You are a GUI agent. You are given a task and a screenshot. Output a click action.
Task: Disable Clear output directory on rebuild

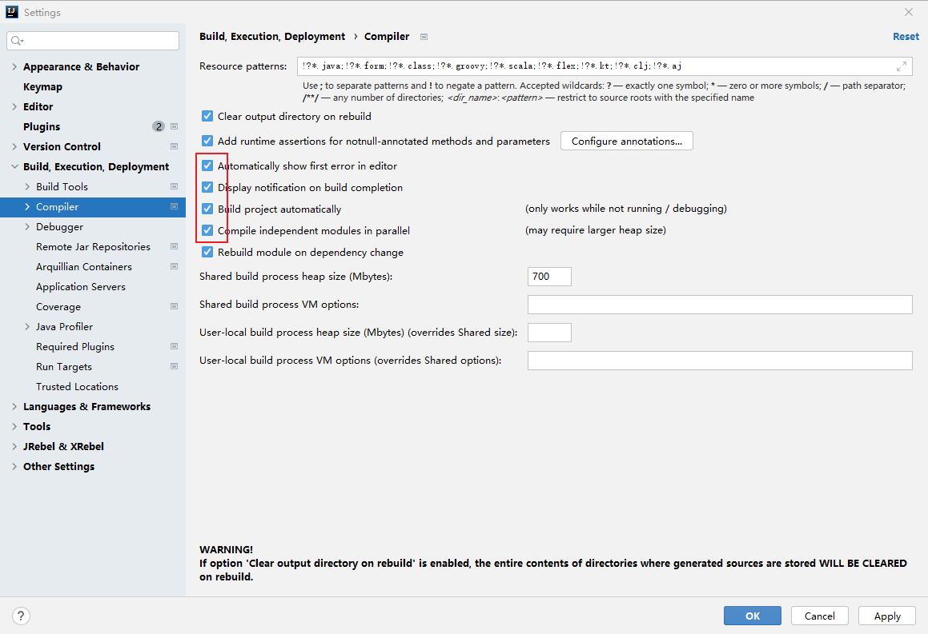click(207, 116)
